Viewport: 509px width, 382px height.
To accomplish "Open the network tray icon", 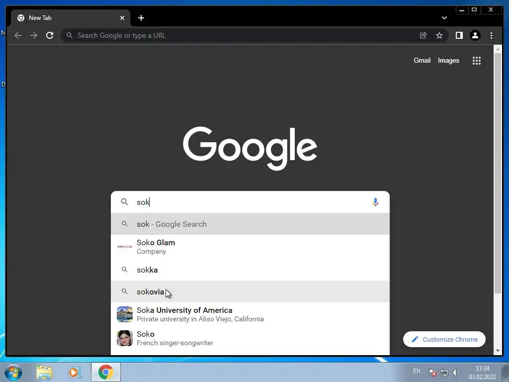I will [444, 373].
